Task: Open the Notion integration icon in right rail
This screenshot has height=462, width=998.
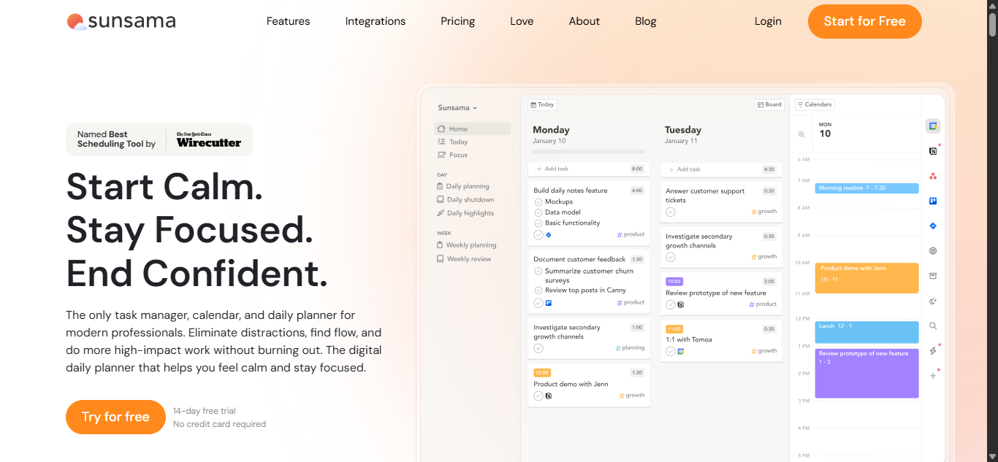Action: [x=933, y=151]
